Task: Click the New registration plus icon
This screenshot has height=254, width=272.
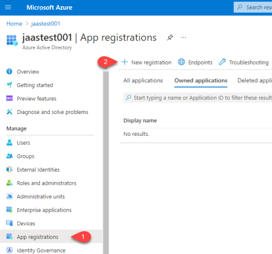Action: 124,62
